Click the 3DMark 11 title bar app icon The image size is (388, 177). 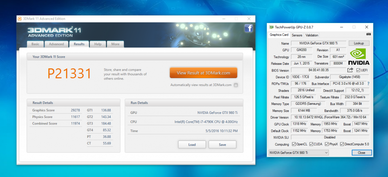[x=20, y=19]
